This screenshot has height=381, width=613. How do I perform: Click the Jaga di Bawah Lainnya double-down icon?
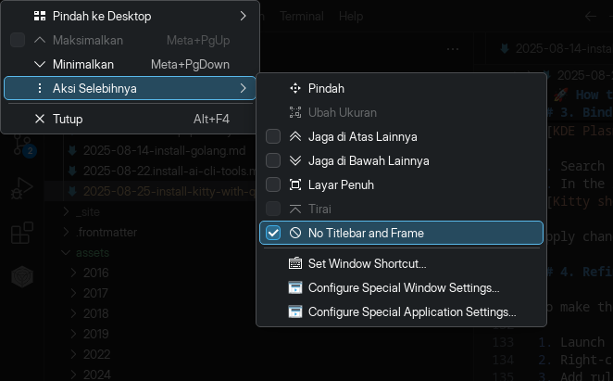(295, 160)
